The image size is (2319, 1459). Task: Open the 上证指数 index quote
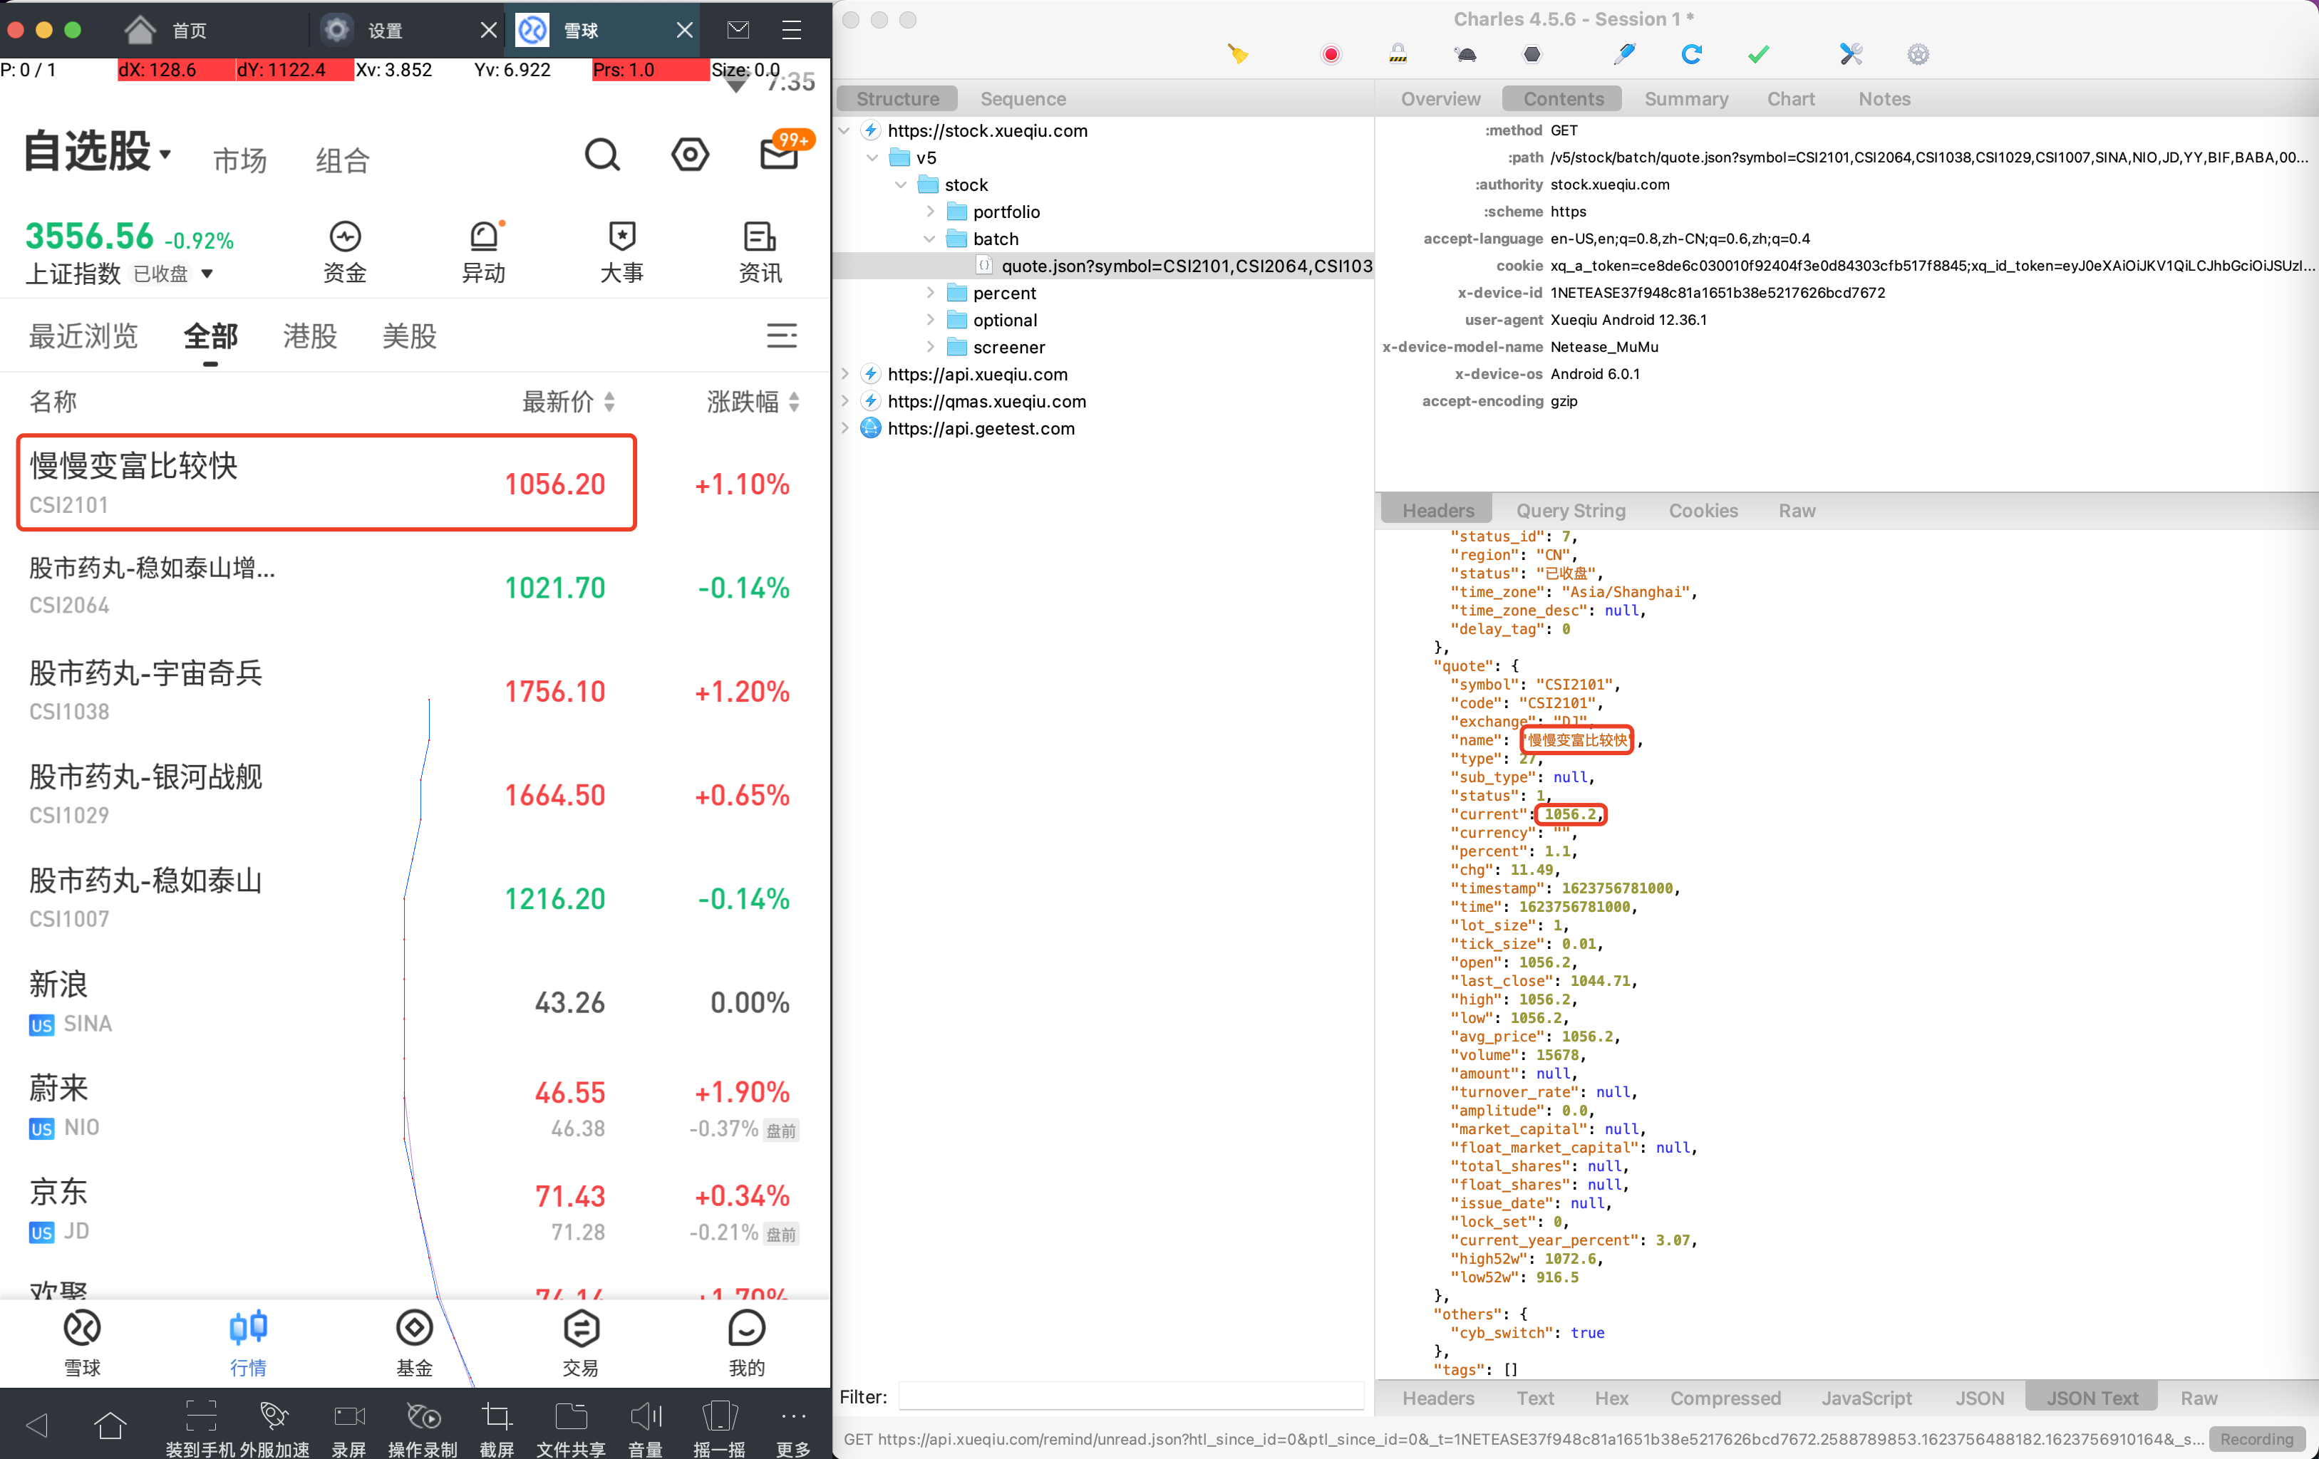coord(129,252)
